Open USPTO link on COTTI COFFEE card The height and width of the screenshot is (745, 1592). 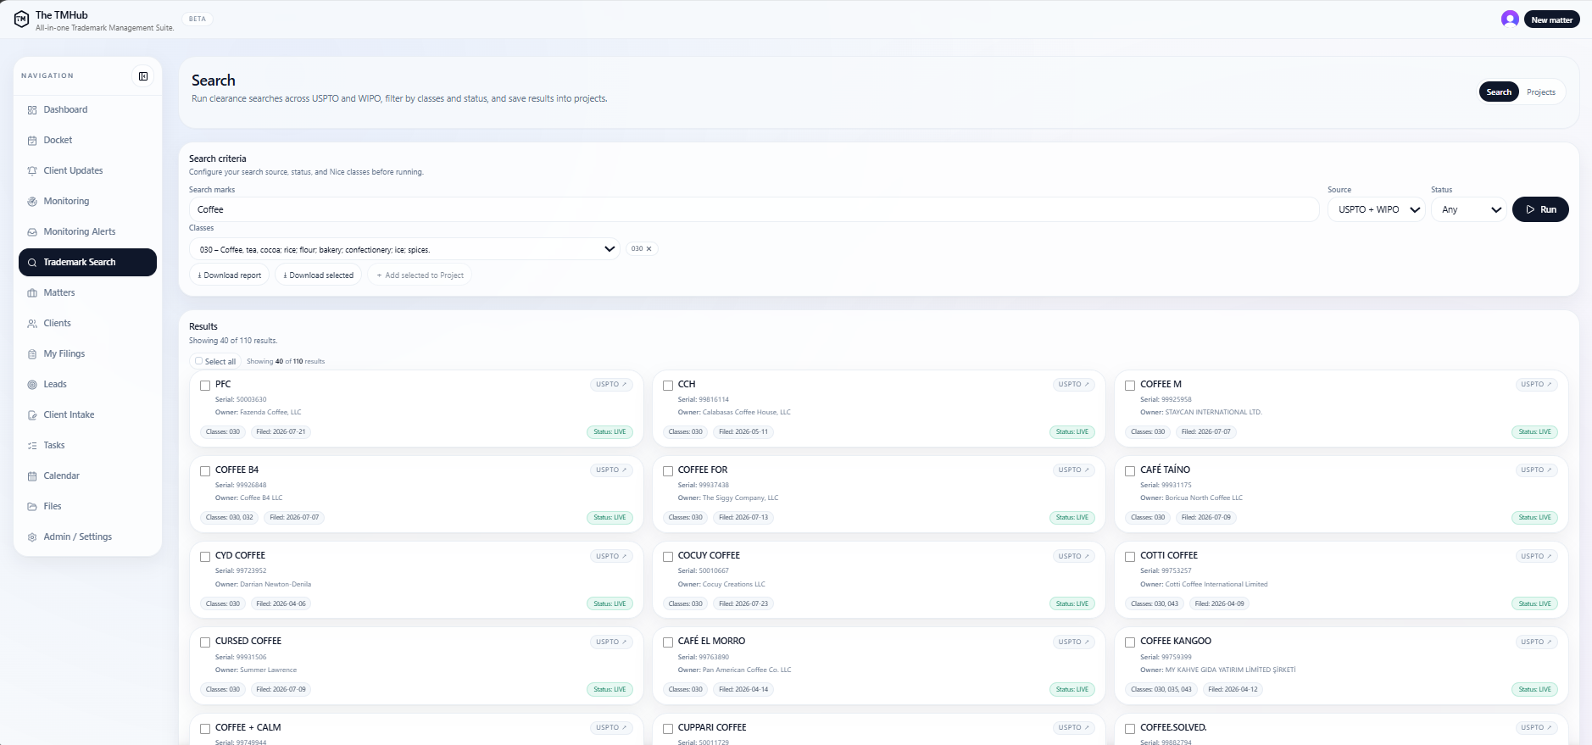coord(1536,557)
